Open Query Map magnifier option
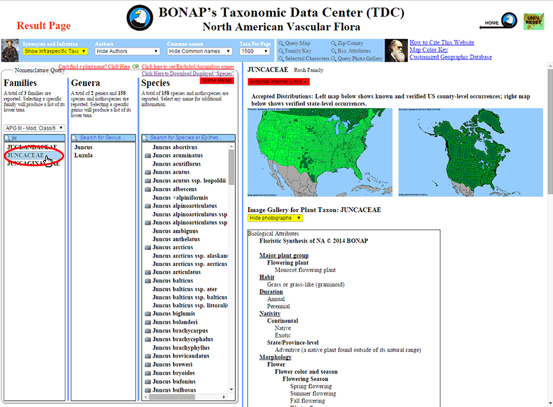553x407 pixels. [295, 43]
